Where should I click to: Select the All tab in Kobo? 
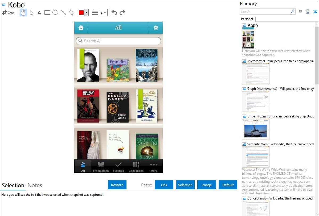click(x=83, y=166)
